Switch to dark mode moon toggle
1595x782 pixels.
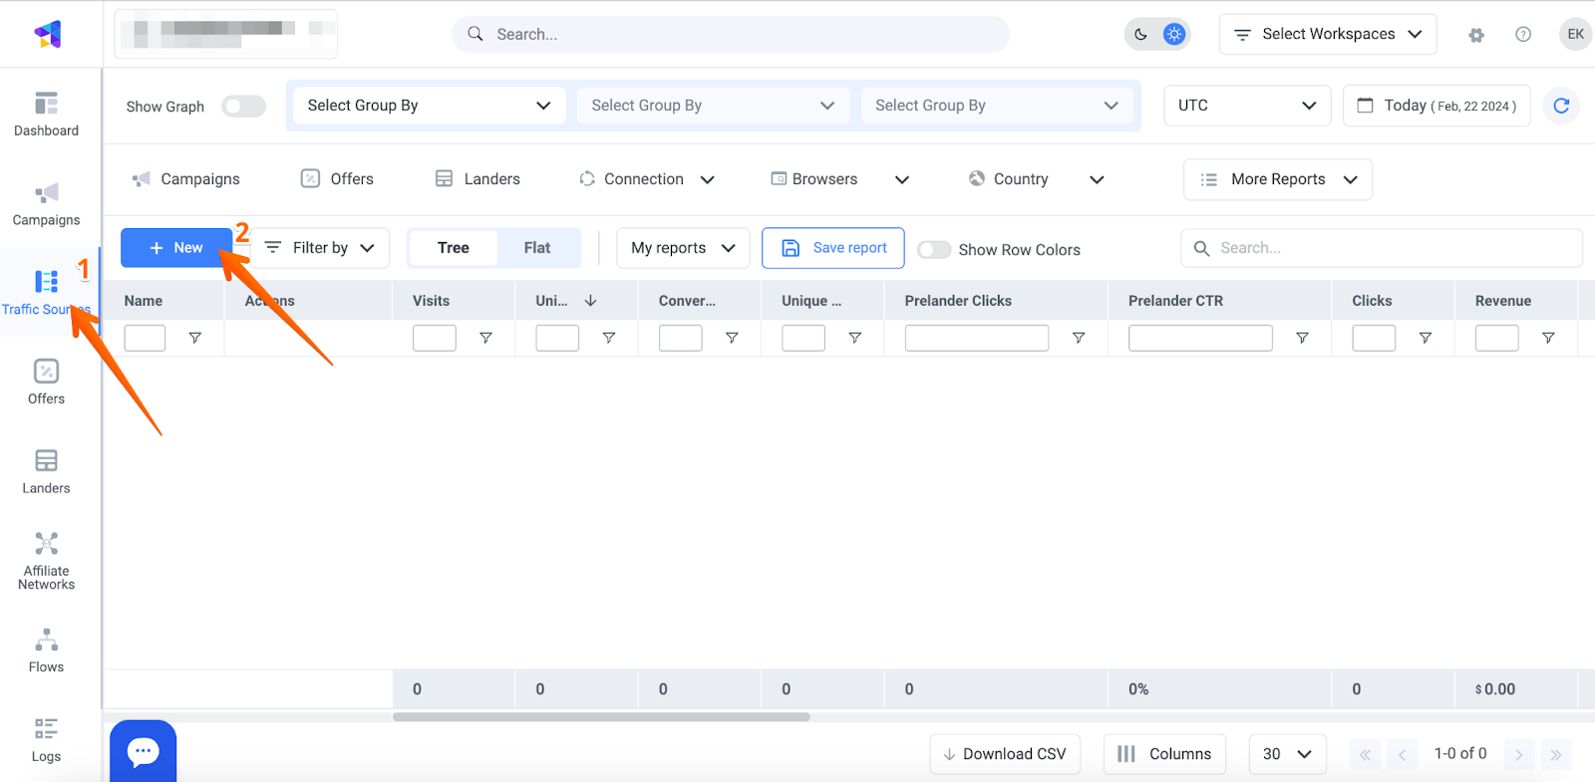pyautogui.click(x=1140, y=35)
